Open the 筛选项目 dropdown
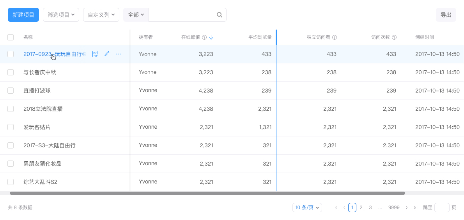 61,15
